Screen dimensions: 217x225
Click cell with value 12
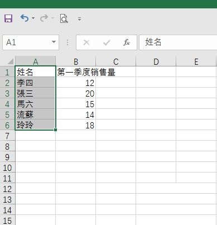coord(76,83)
